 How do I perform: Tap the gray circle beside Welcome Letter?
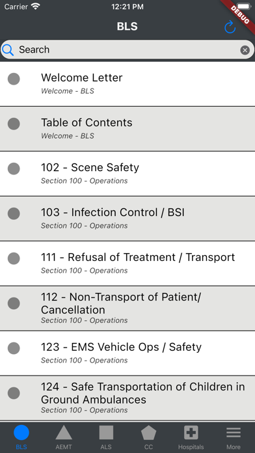[14, 79]
